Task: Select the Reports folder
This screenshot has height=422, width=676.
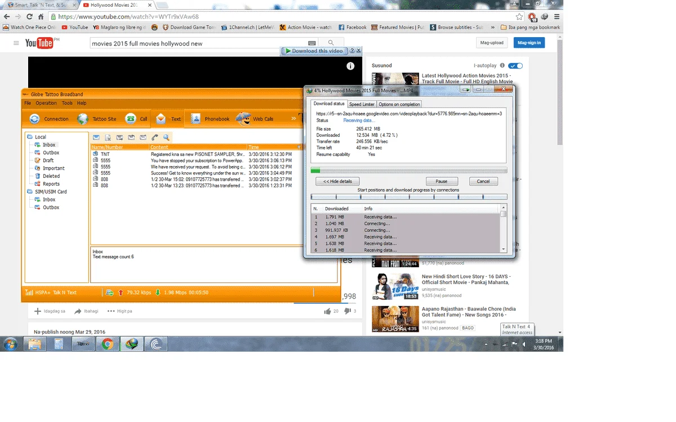Action: pos(51,184)
